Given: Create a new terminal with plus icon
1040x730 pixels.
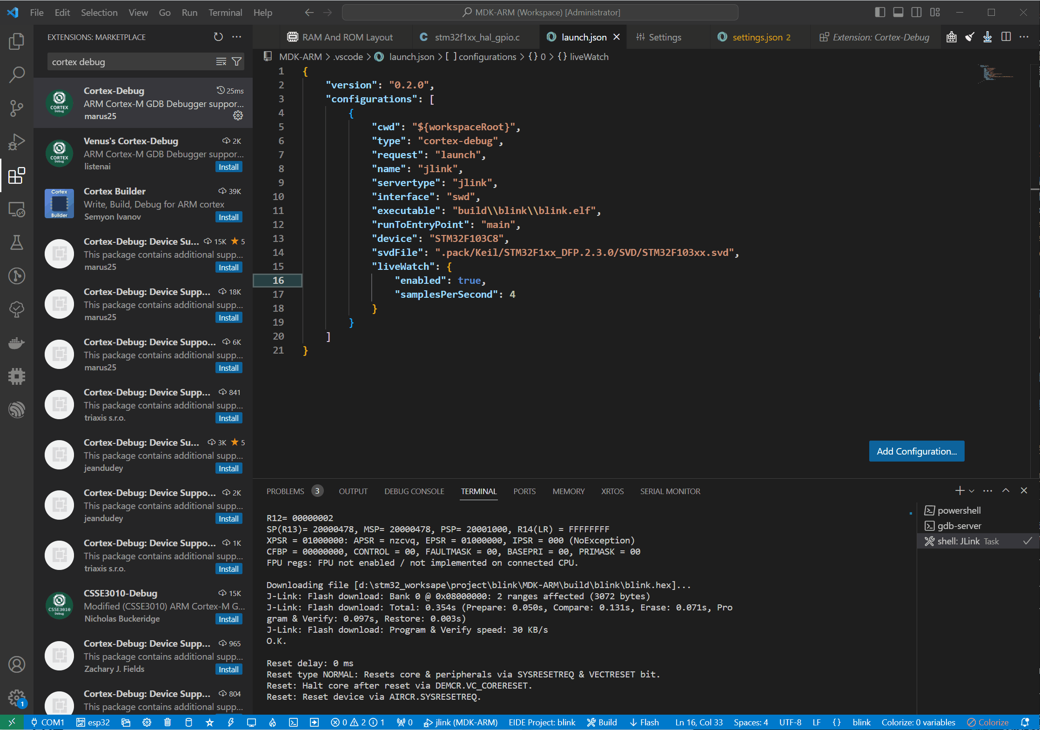Looking at the screenshot, I should [959, 491].
